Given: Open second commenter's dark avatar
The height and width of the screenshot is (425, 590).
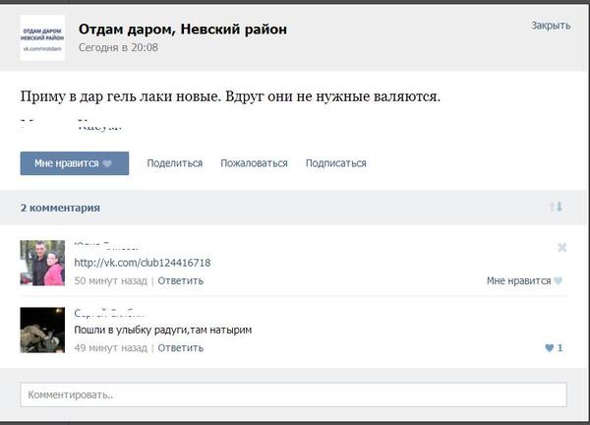Looking at the screenshot, I should pos(42,330).
